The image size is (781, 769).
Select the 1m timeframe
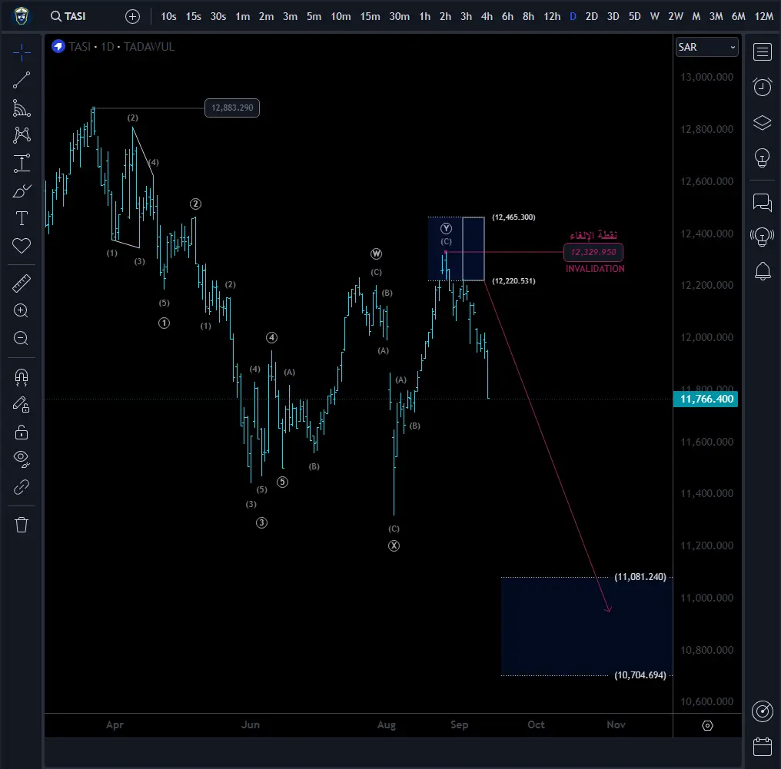(x=243, y=16)
